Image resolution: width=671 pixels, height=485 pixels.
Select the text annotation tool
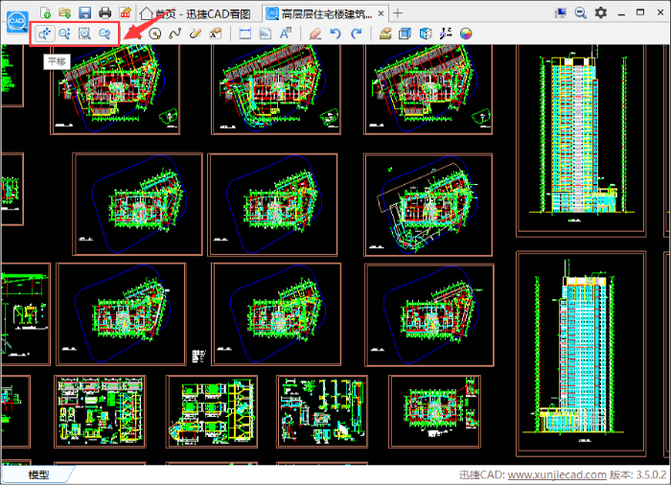(x=285, y=34)
